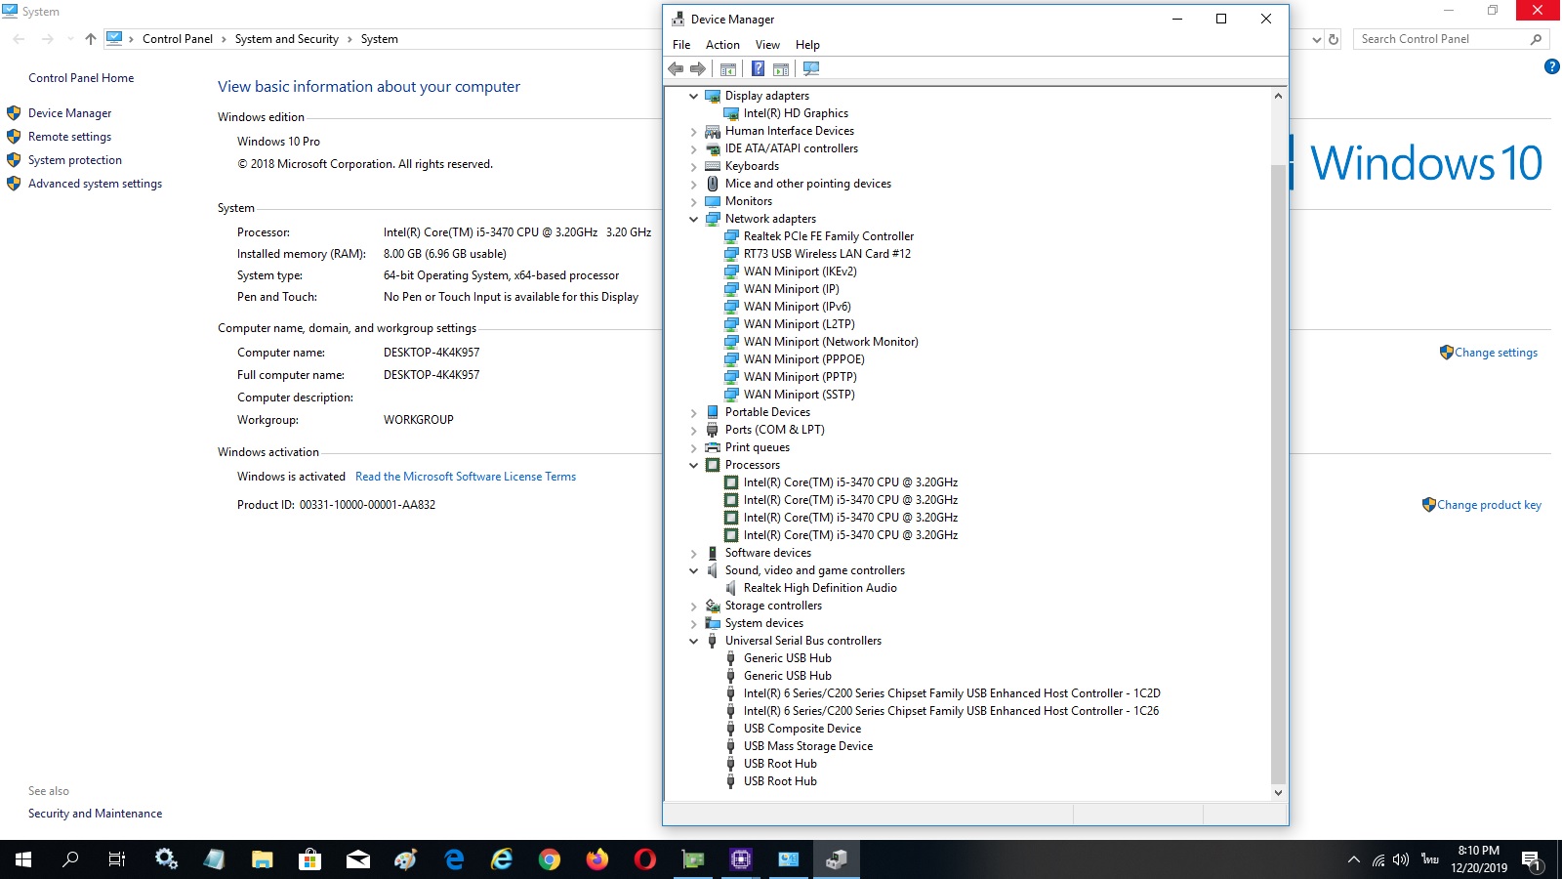1562x879 pixels.
Task: Open Control Panel Home link
Action: pos(81,78)
